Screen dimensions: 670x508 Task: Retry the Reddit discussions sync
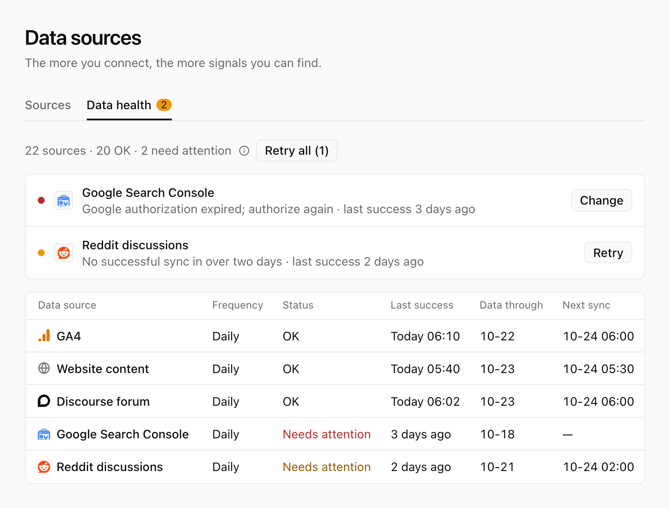608,253
